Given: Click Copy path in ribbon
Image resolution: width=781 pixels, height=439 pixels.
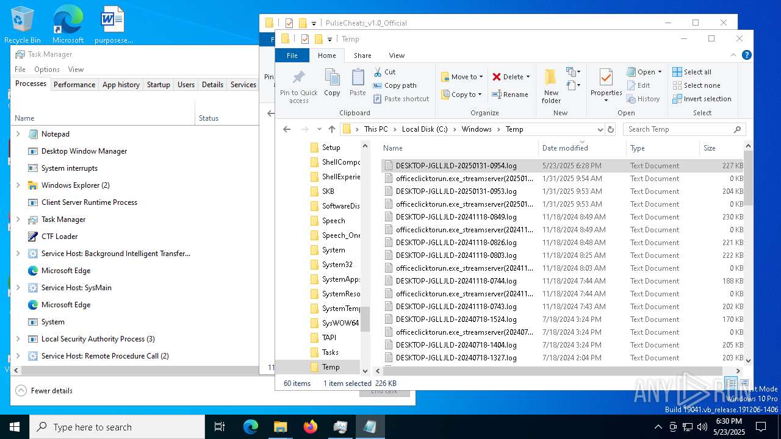Looking at the screenshot, I should 395,85.
